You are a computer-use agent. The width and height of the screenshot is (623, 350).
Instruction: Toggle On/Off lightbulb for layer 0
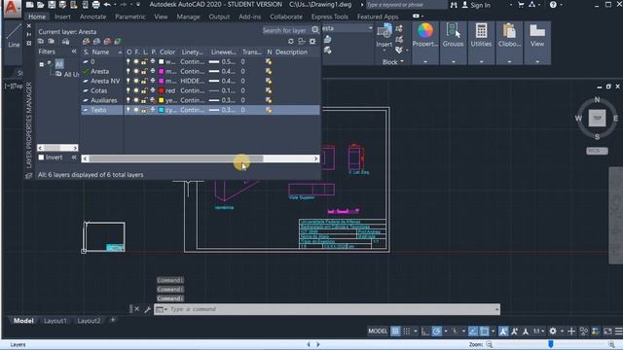point(128,62)
